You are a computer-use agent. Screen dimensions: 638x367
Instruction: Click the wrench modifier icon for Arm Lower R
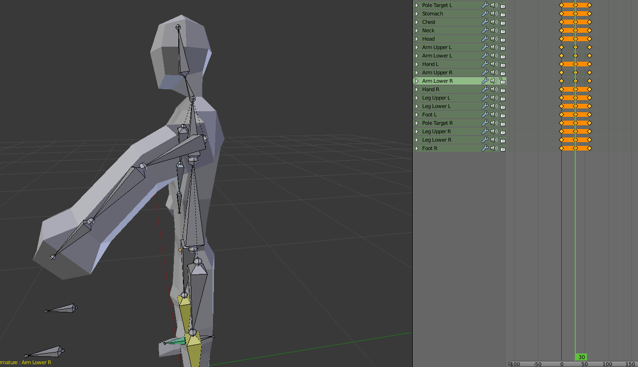(485, 81)
